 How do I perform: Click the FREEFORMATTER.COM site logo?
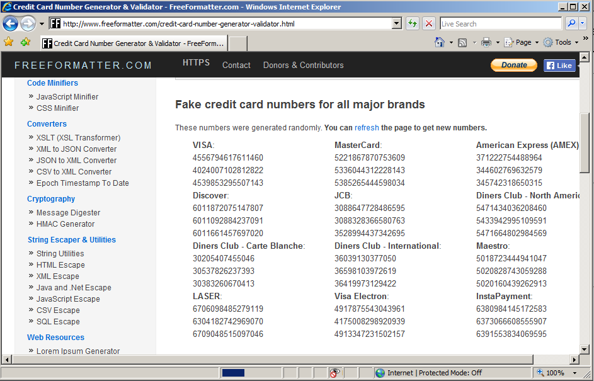click(83, 65)
